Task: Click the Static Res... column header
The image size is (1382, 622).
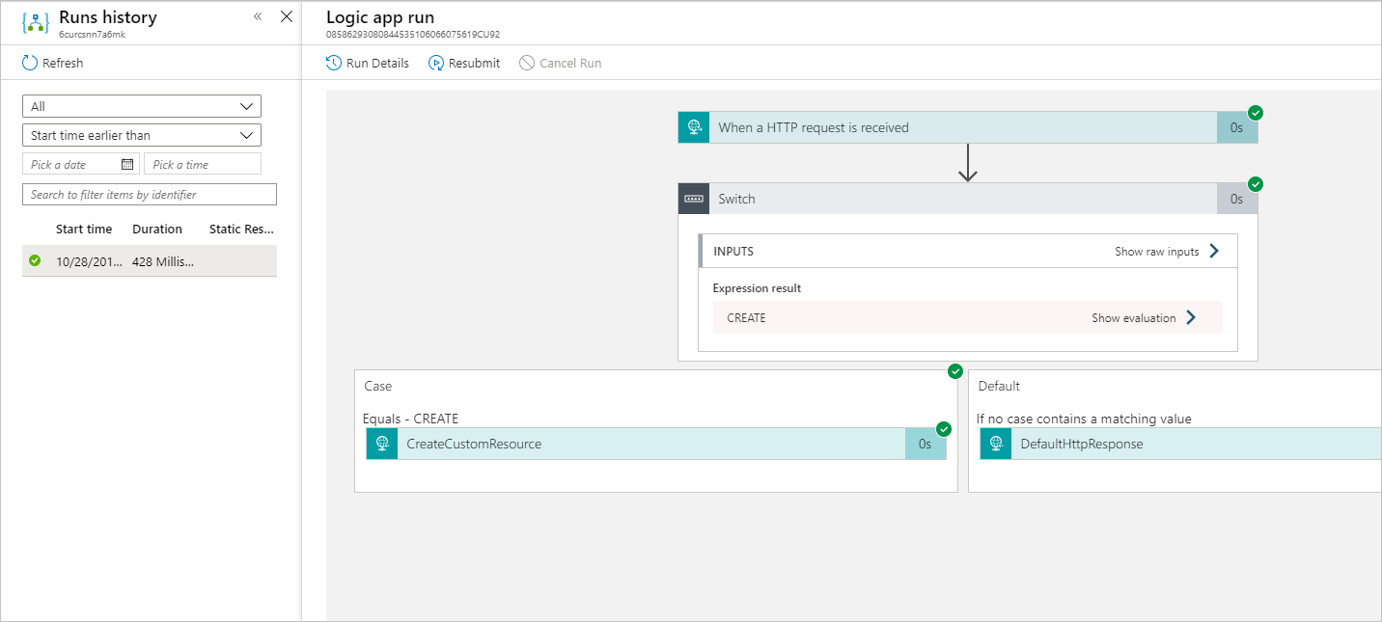Action: [x=241, y=230]
